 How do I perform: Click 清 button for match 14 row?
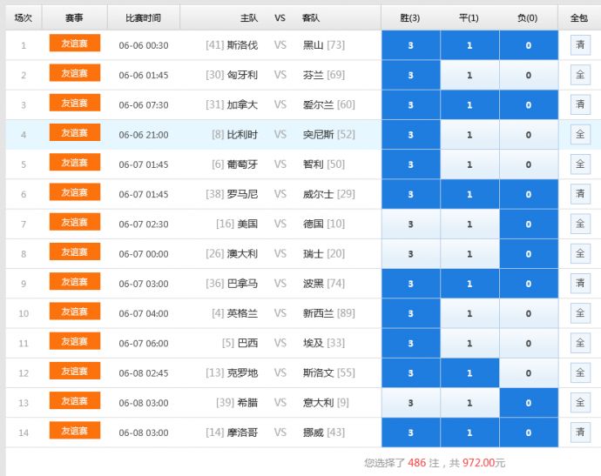point(580,432)
